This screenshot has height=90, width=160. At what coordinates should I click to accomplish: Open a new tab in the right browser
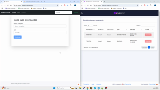104,2
